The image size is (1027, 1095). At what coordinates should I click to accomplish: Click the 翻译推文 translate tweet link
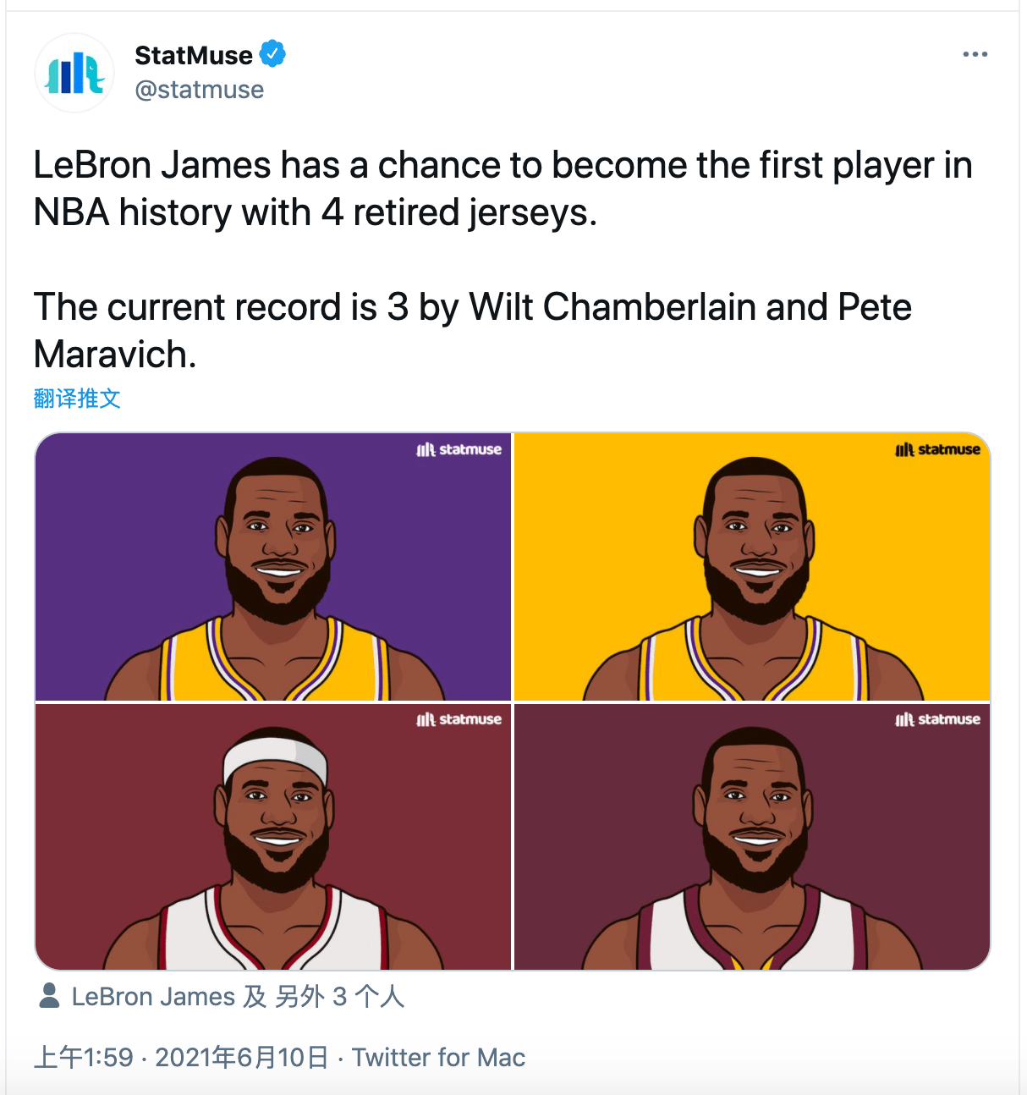(77, 399)
